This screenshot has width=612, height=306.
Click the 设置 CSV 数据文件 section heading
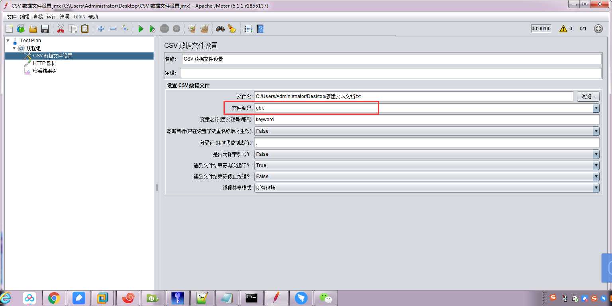[188, 85]
